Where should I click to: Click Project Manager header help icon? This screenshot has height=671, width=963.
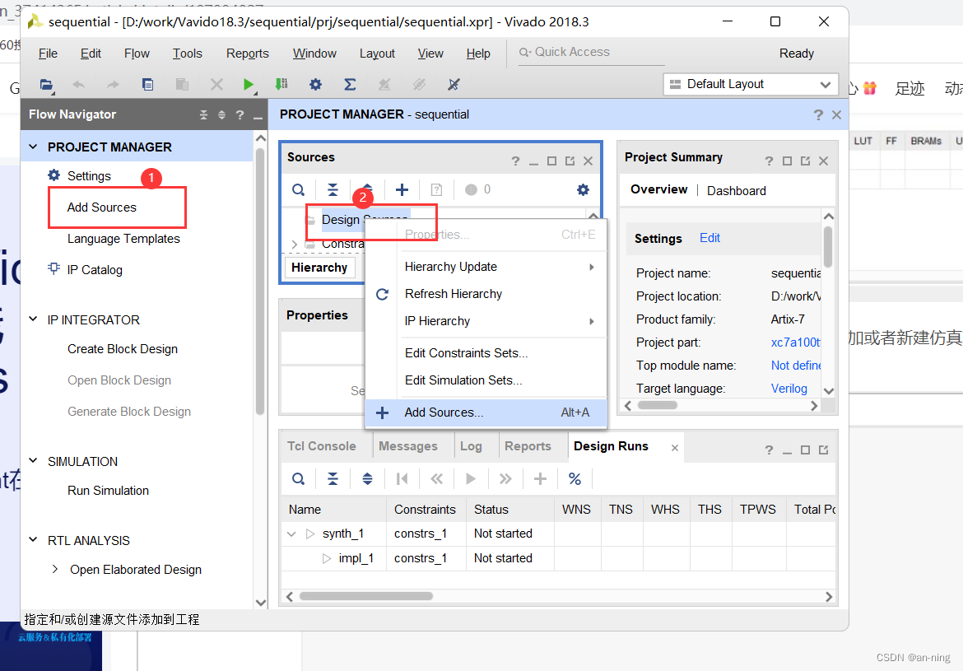tap(818, 115)
